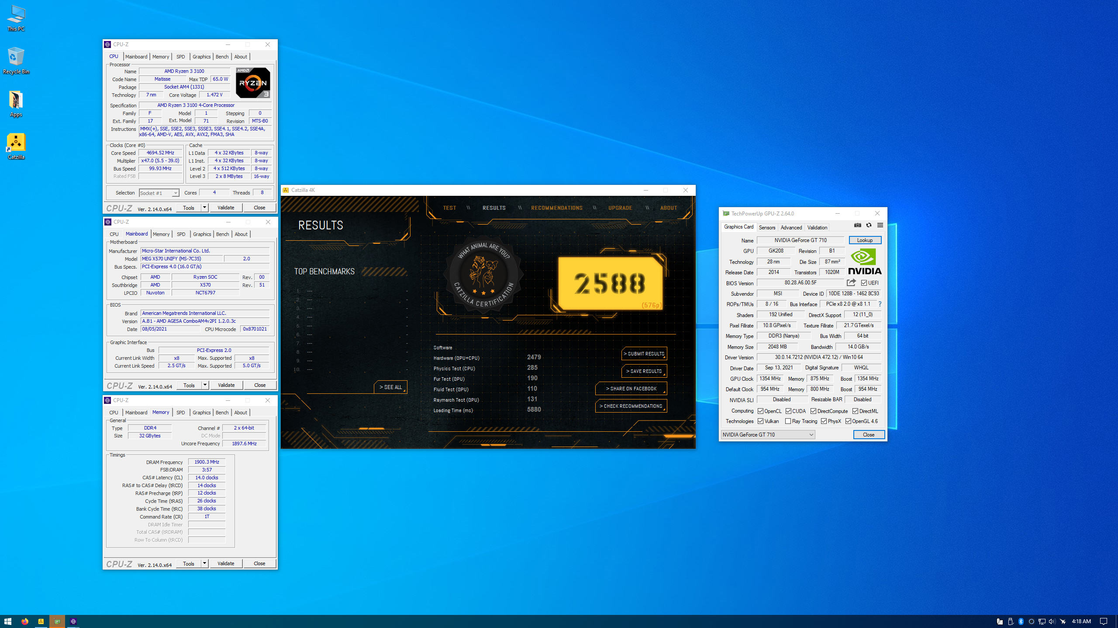This screenshot has height=628, width=1118.
Task: Switch to Bench tab in top CPU-Z
Action: tap(222, 57)
